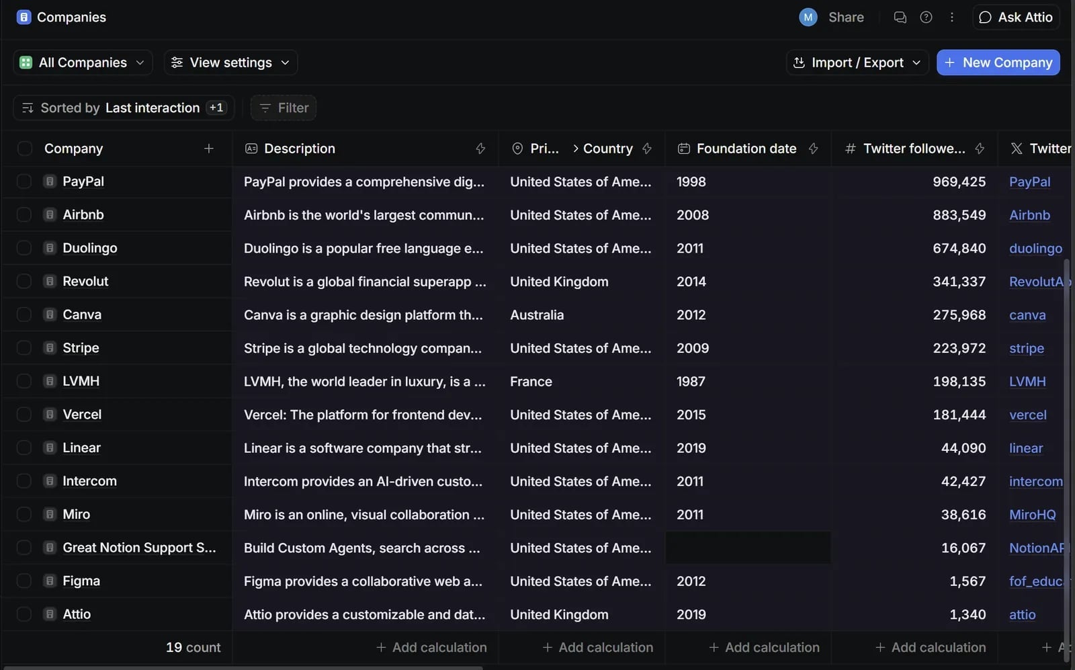1075x670 pixels.
Task: Open the help question mark icon
Action: click(x=926, y=17)
